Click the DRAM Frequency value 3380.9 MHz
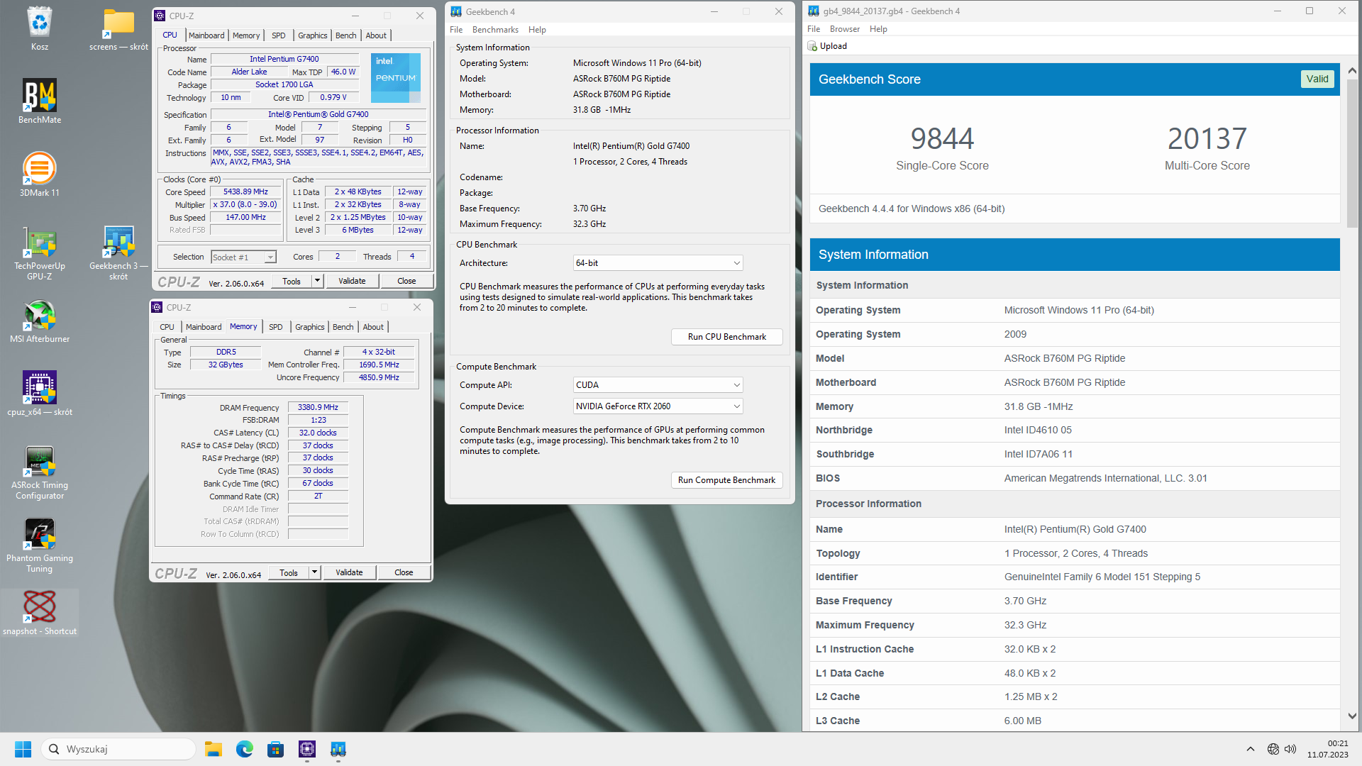The width and height of the screenshot is (1362, 766). [318, 408]
